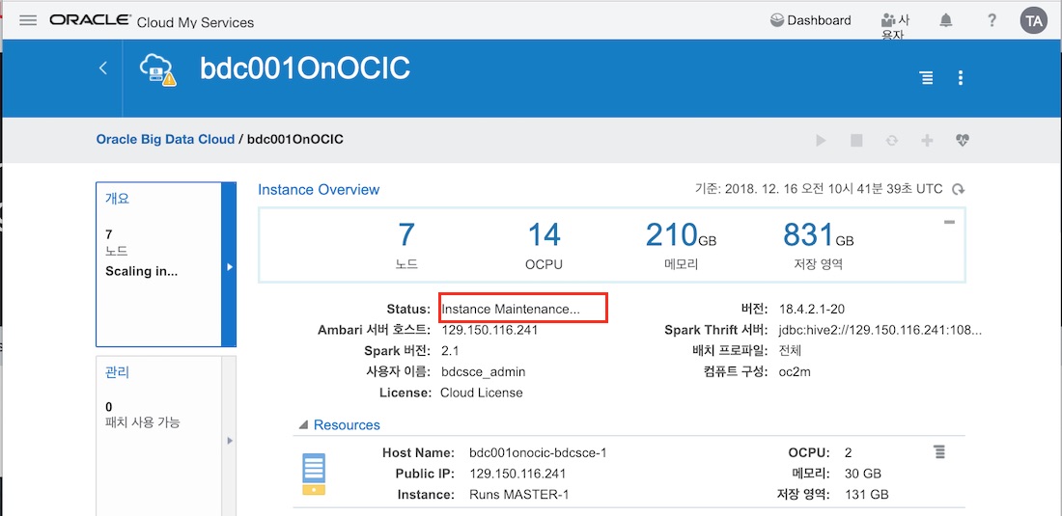1062x516 pixels.
Task: Click the Big Data Cloud warning service icon
Action: pos(157,69)
